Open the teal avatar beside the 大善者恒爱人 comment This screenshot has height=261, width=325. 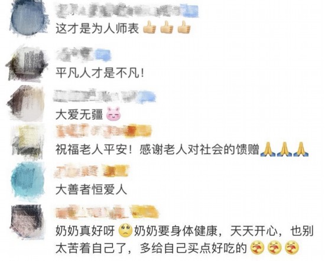pos(28,181)
